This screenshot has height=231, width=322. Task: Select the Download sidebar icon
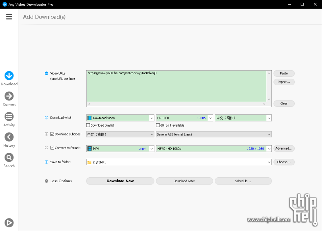tap(9, 76)
